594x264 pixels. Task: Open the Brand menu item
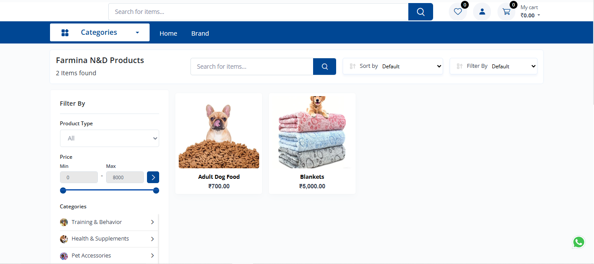[x=200, y=33]
